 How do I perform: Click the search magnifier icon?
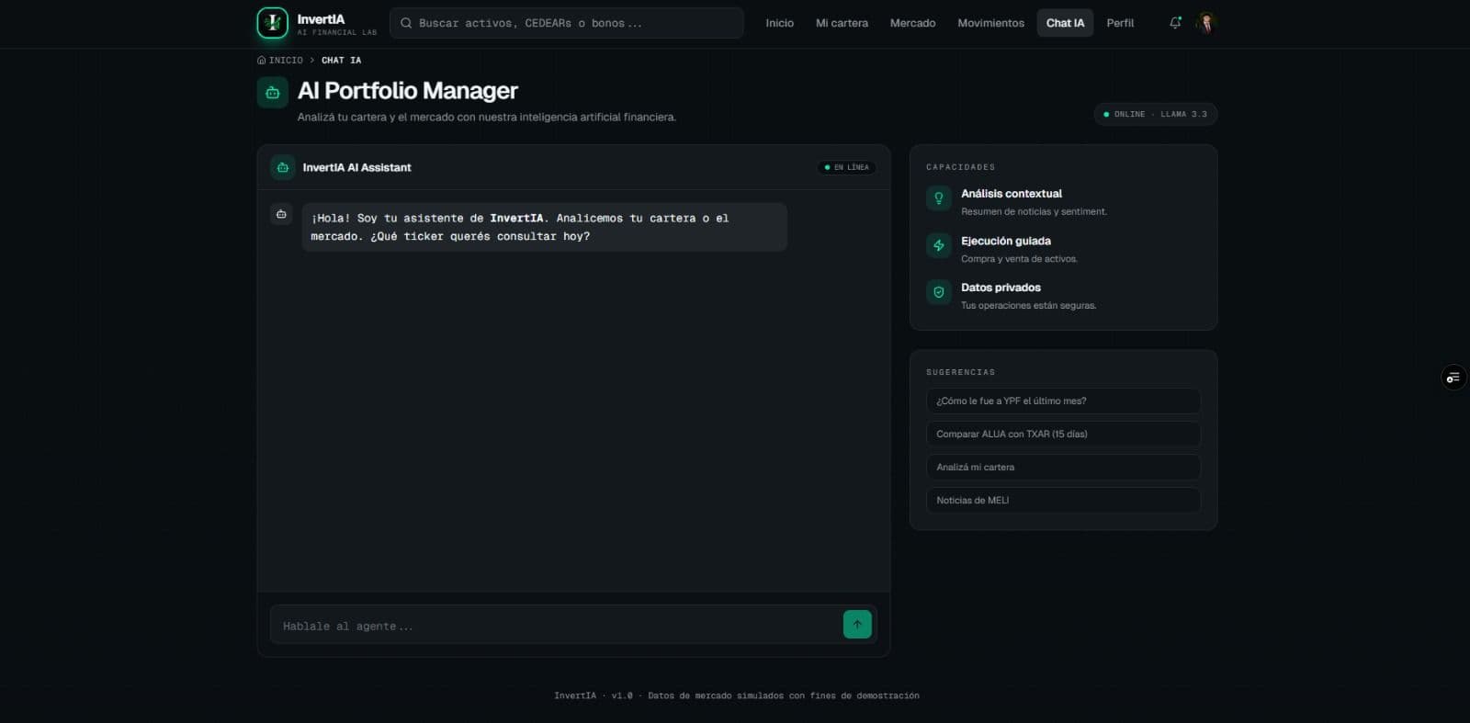(x=406, y=23)
